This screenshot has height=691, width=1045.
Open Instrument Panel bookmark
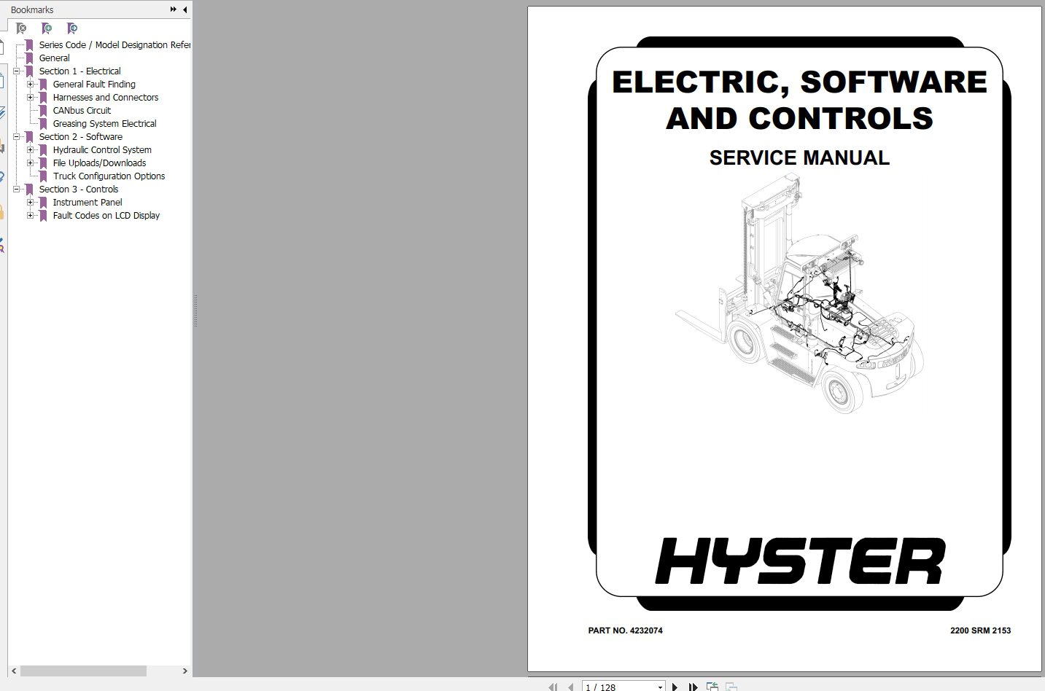[x=88, y=203]
